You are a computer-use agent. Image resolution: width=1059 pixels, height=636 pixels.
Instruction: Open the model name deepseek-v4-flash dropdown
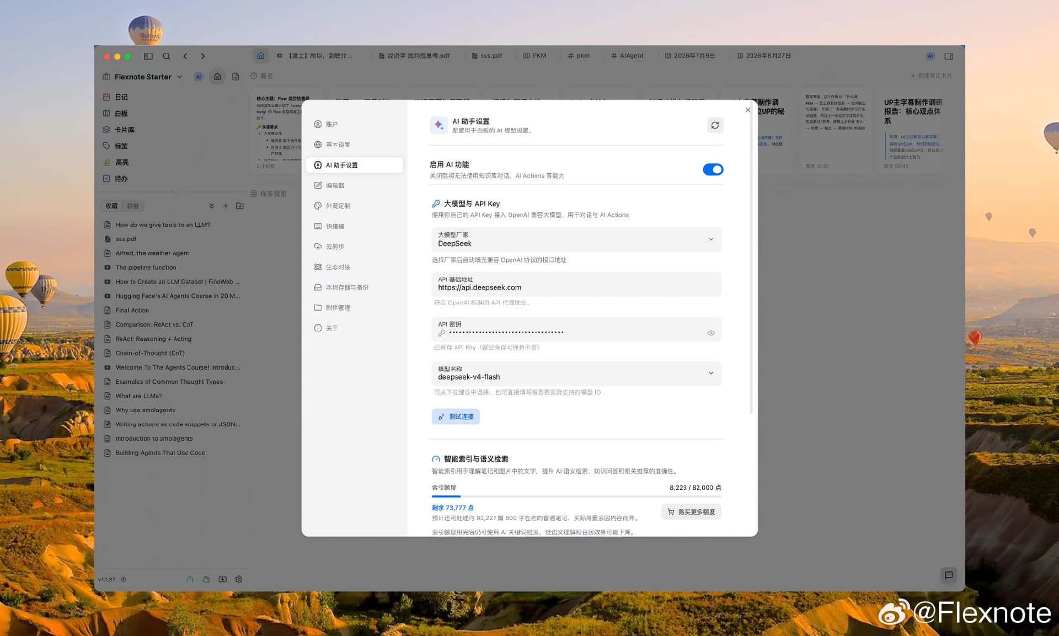pos(576,373)
